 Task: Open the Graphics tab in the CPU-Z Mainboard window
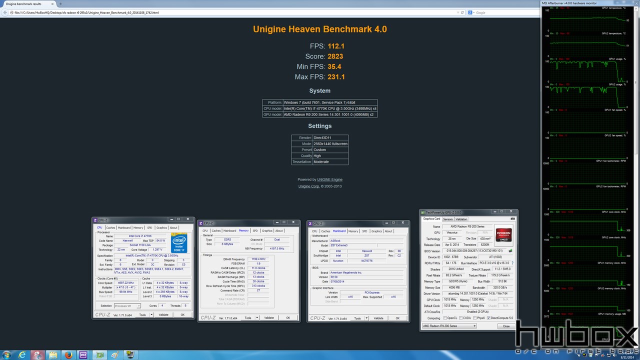pos(376,231)
